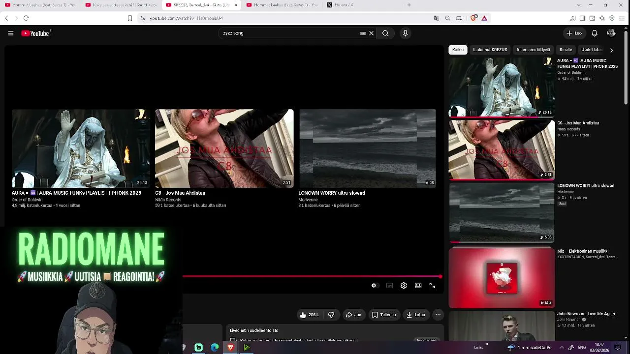Seek using the red video progress bar
The width and height of the screenshot is (630, 354).
tap(312, 276)
